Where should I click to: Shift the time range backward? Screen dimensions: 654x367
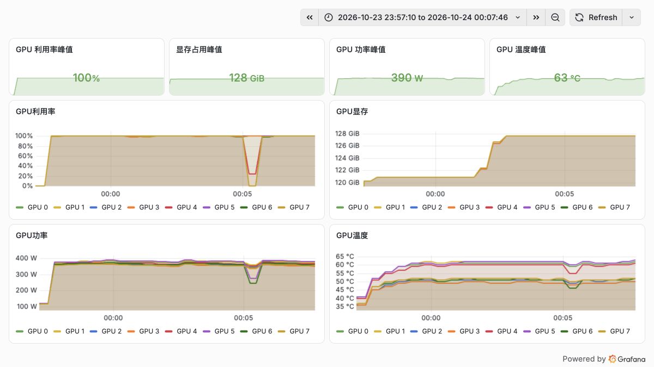tap(310, 17)
